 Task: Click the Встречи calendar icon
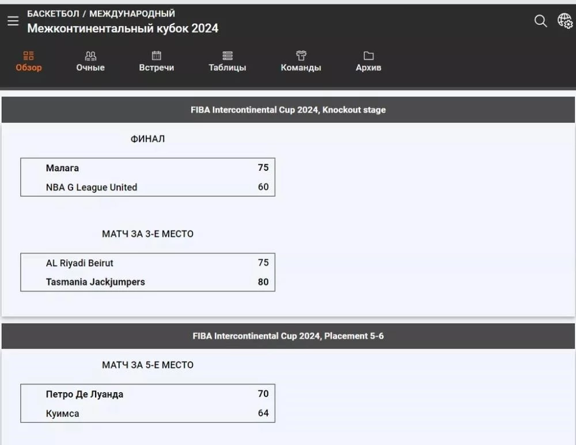point(157,56)
